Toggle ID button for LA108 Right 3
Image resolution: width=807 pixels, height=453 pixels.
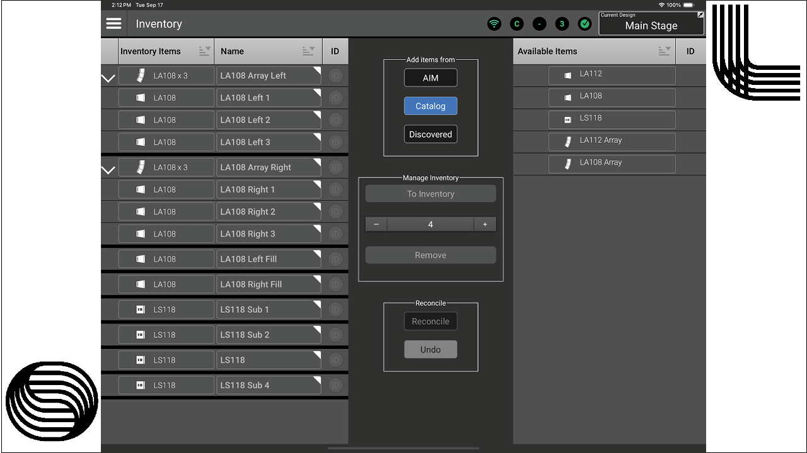[x=335, y=233]
